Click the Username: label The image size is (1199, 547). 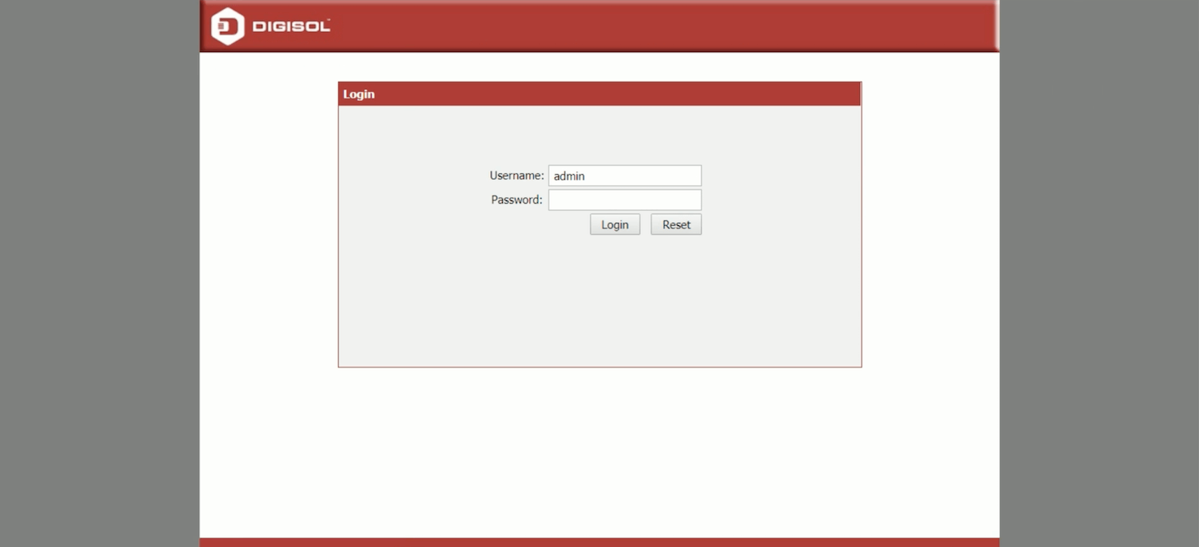click(x=516, y=176)
